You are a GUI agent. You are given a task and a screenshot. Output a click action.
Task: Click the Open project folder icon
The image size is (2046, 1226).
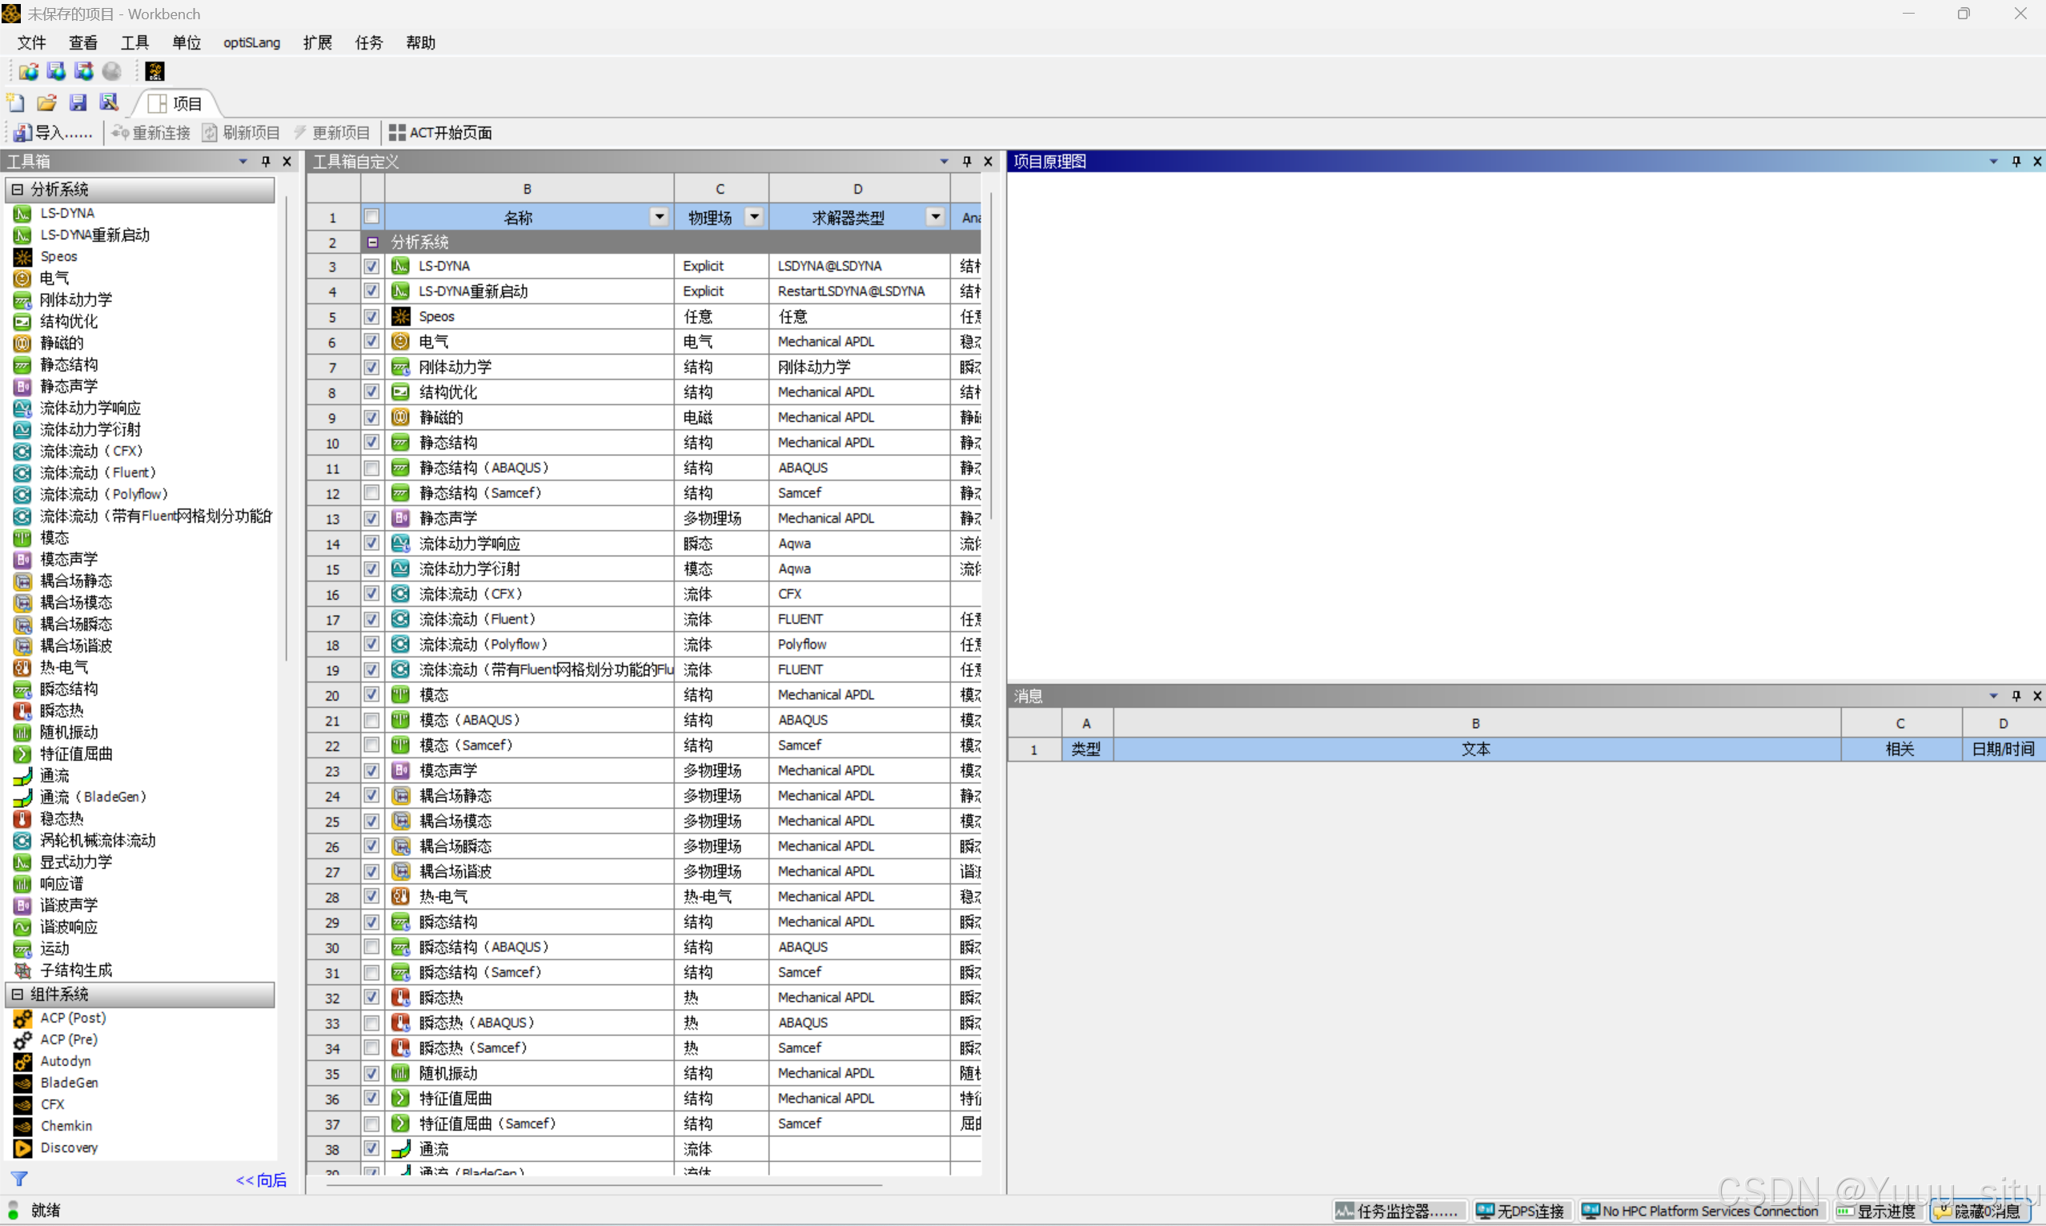[x=47, y=103]
